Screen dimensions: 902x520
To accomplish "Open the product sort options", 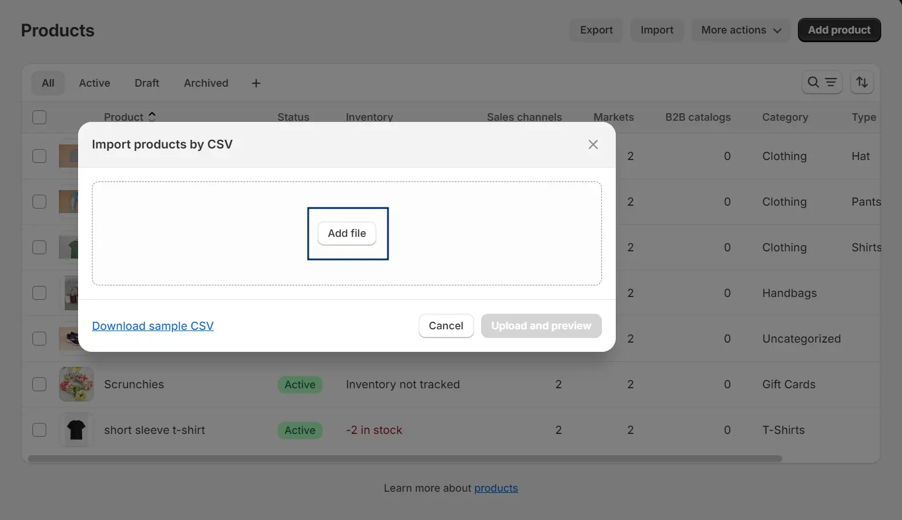I will tap(862, 83).
